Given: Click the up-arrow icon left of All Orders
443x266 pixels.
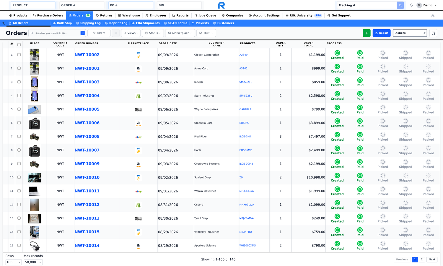Looking at the screenshot, I should [4, 23].
